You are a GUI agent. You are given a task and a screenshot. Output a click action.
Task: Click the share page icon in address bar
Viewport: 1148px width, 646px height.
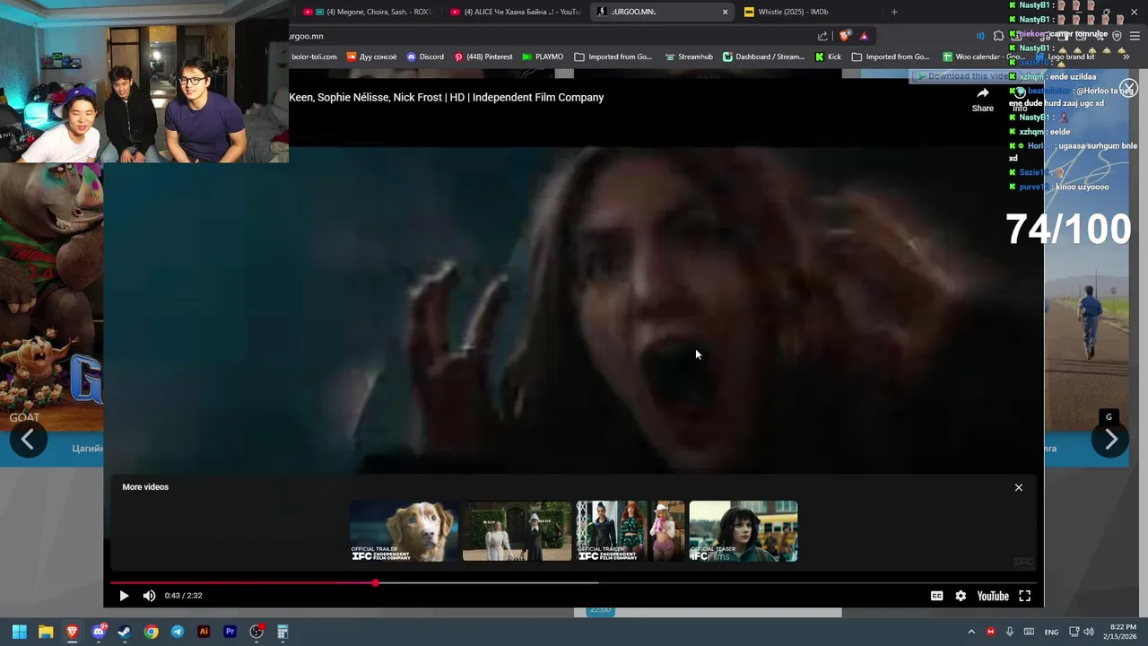[822, 36]
